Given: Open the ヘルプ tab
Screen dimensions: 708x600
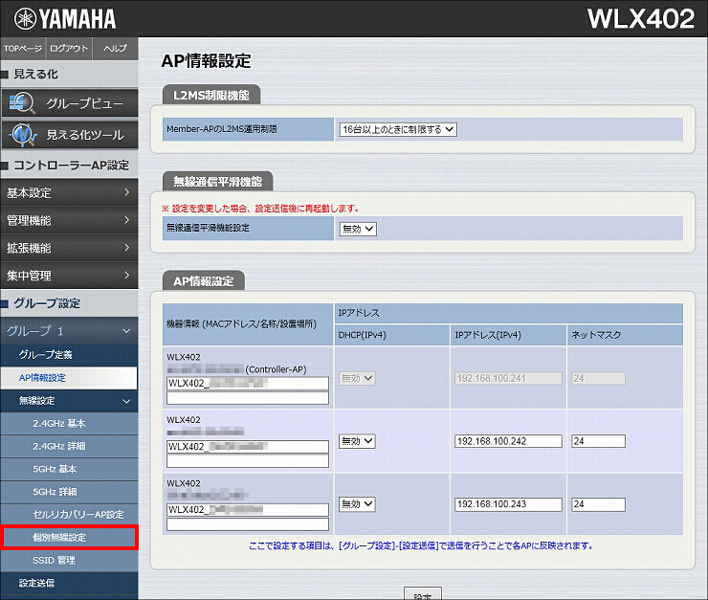Looking at the screenshot, I should (115, 48).
